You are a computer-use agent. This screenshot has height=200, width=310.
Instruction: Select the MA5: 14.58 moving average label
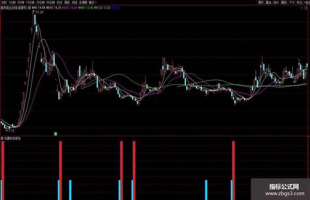[38, 8]
